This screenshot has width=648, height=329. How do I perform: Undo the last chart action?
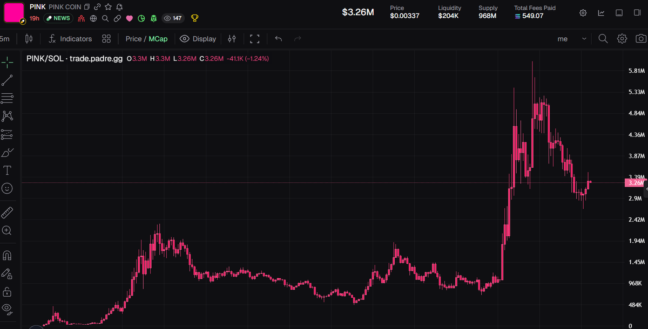click(x=279, y=39)
